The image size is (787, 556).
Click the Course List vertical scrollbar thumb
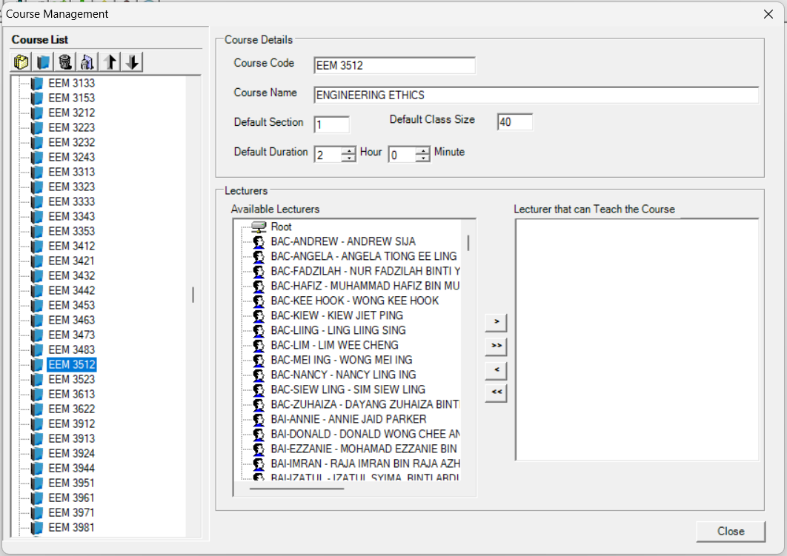[193, 295]
